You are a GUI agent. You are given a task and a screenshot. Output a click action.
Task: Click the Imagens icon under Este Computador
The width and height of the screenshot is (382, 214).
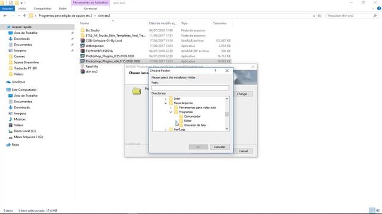pos(11,114)
